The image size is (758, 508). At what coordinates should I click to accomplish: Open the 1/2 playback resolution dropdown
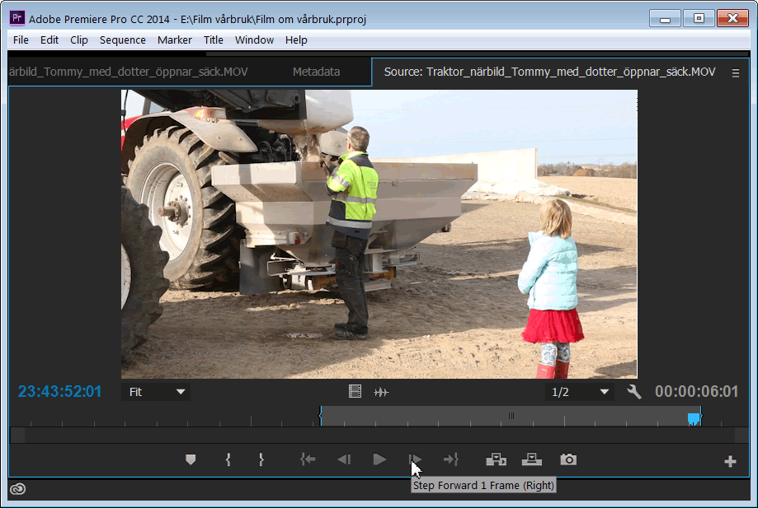(581, 392)
